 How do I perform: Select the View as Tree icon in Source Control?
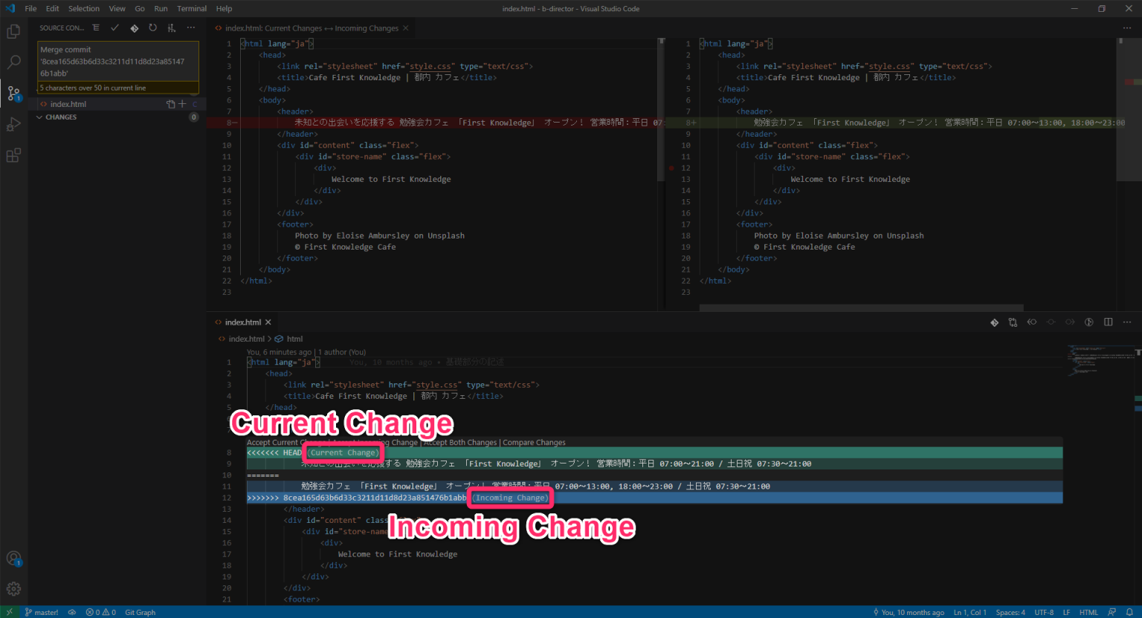pos(96,27)
